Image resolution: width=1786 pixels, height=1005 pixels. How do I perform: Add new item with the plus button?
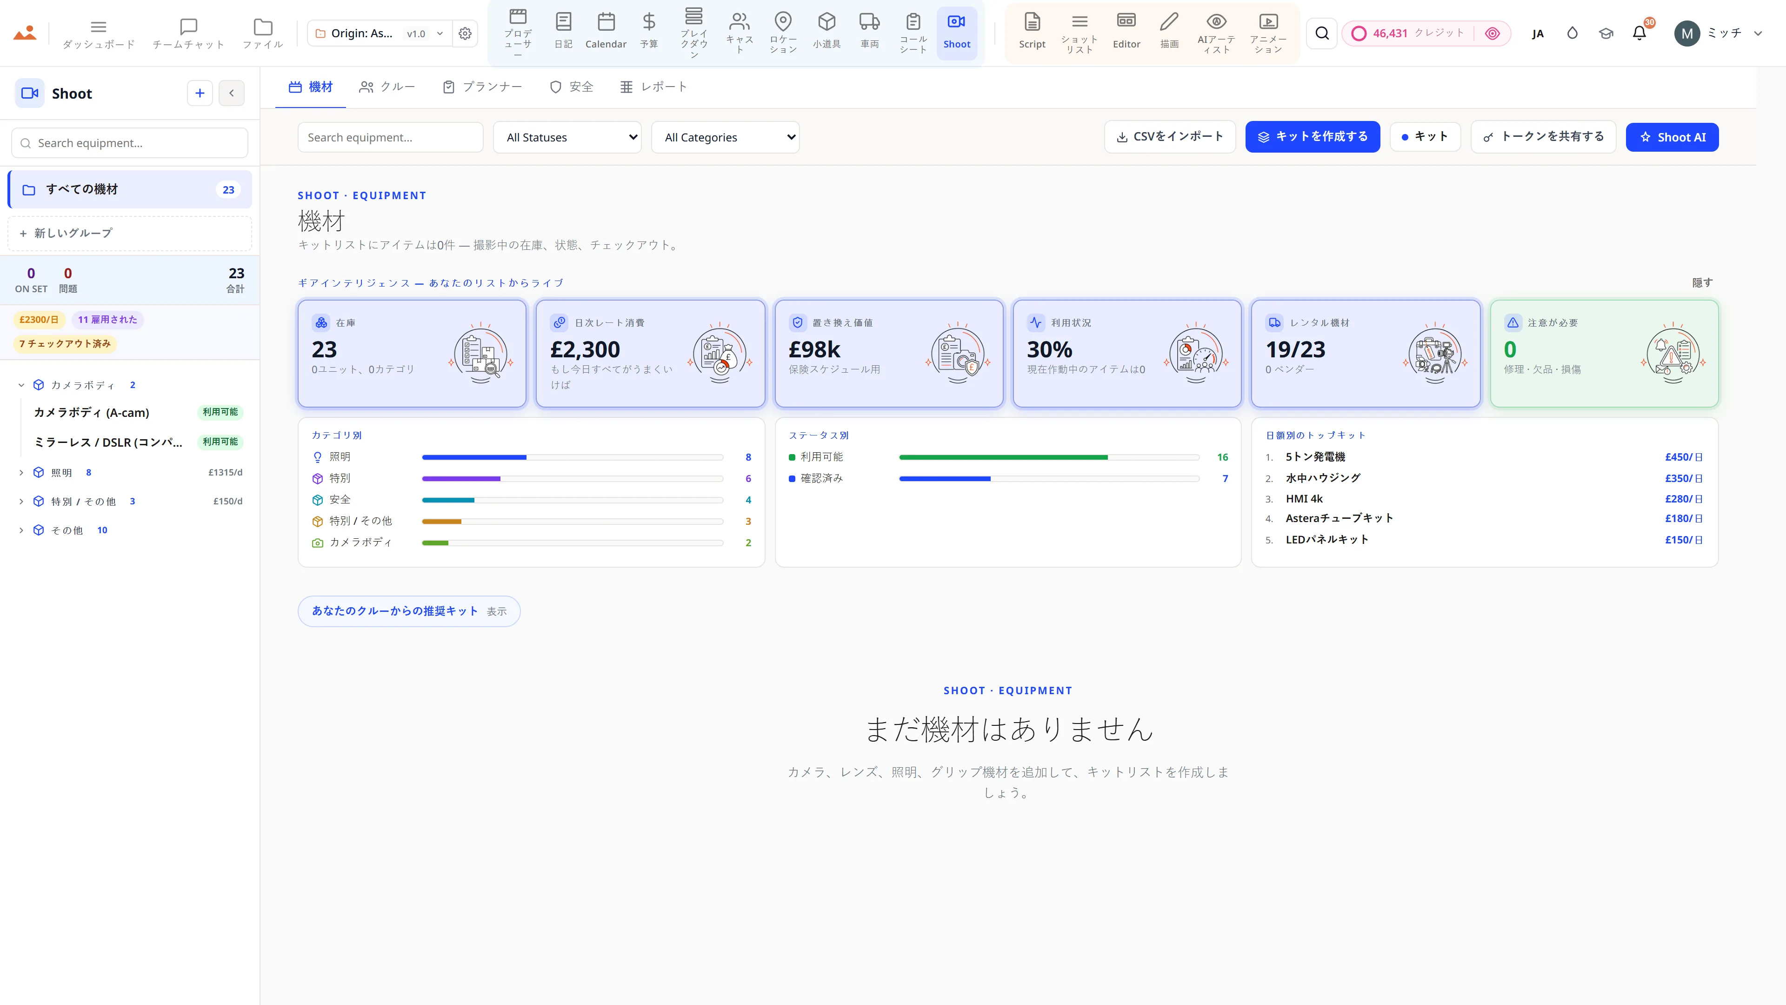click(x=200, y=93)
